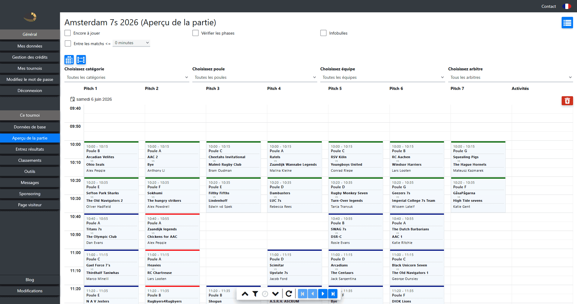The width and height of the screenshot is (577, 304).
Task: Jump to last day skip-forward button
Action: (333, 294)
